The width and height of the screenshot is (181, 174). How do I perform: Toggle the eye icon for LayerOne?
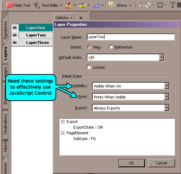pyautogui.click(x=15, y=28)
